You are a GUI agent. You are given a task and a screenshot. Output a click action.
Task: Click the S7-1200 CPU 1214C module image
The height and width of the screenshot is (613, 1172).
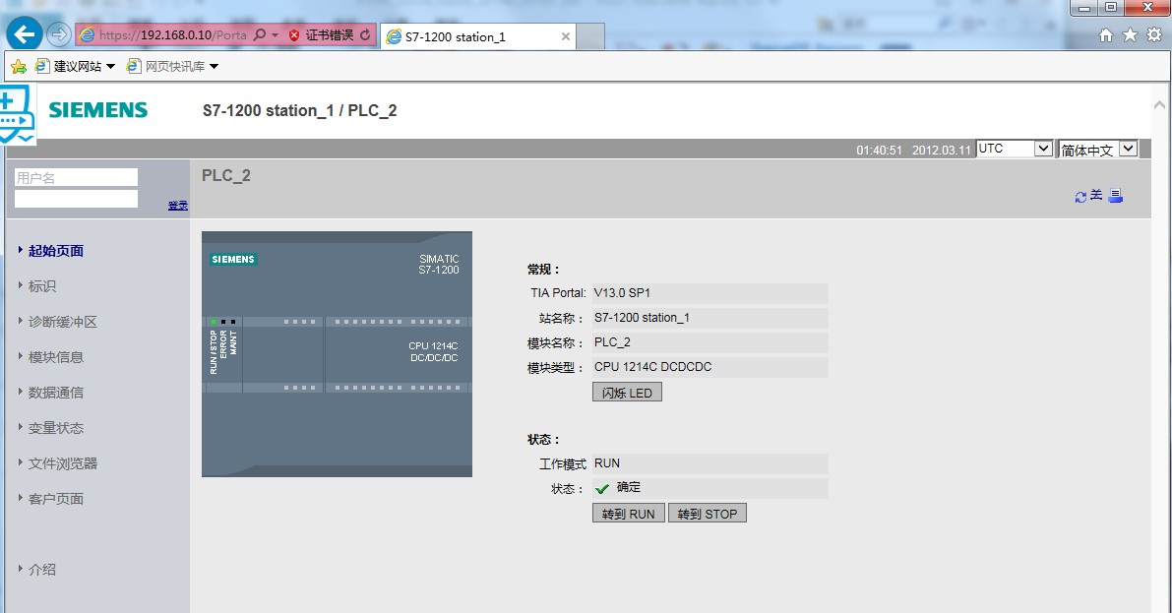click(338, 354)
